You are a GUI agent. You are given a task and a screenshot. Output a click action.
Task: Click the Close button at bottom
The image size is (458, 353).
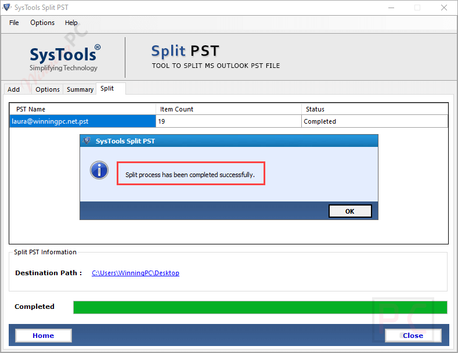click(x=413, y=336)
